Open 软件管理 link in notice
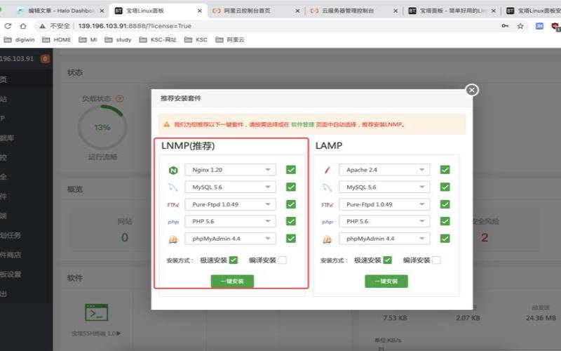The image size is (561, 351). click(x=302, y=125)
